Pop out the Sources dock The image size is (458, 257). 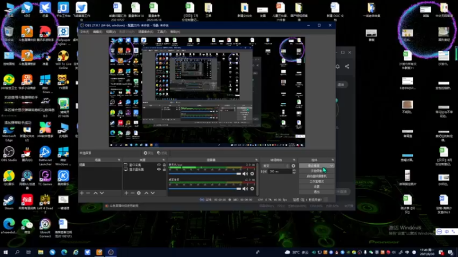click(164, 160)
